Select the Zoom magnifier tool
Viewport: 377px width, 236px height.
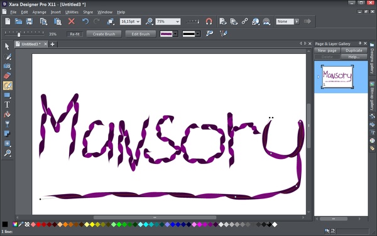click(8, 153)
